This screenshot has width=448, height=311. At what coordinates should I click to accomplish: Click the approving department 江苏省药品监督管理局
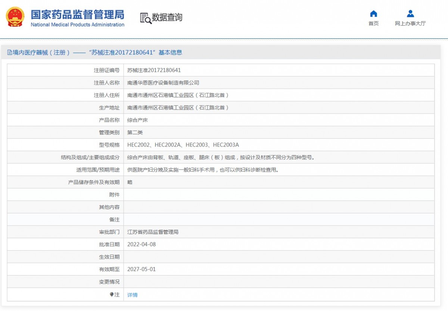pos(153,232)
